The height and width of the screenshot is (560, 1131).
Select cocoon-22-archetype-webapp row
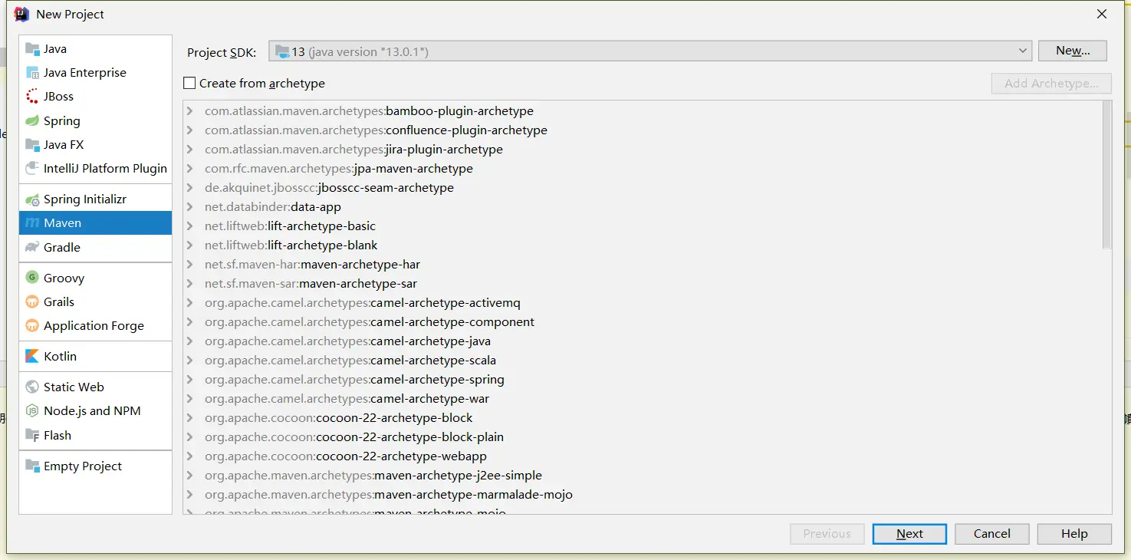click(x=643, y=456)
